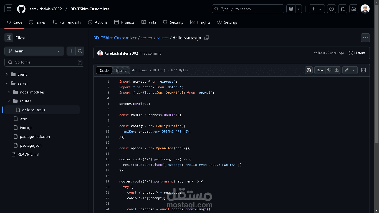Download raw file icon

pyautogui.click(x=337, y=70)
